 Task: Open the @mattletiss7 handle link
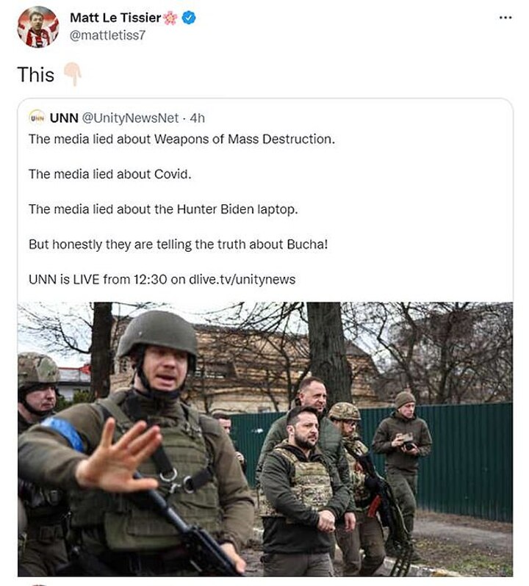pyautogui.click(x=107, y=35)
